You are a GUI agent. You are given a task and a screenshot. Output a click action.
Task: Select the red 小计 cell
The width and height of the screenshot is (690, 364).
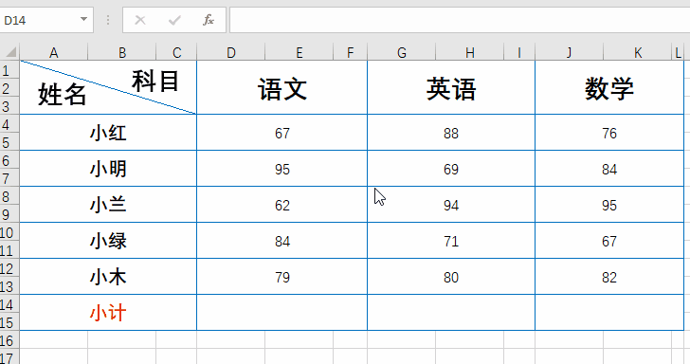pos(108,313)
